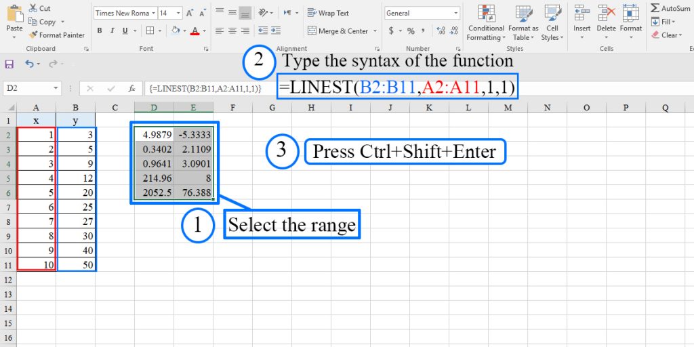Click Decrease Decimal icon
Screen dimensions: 694x347
[x=453, y=30]
